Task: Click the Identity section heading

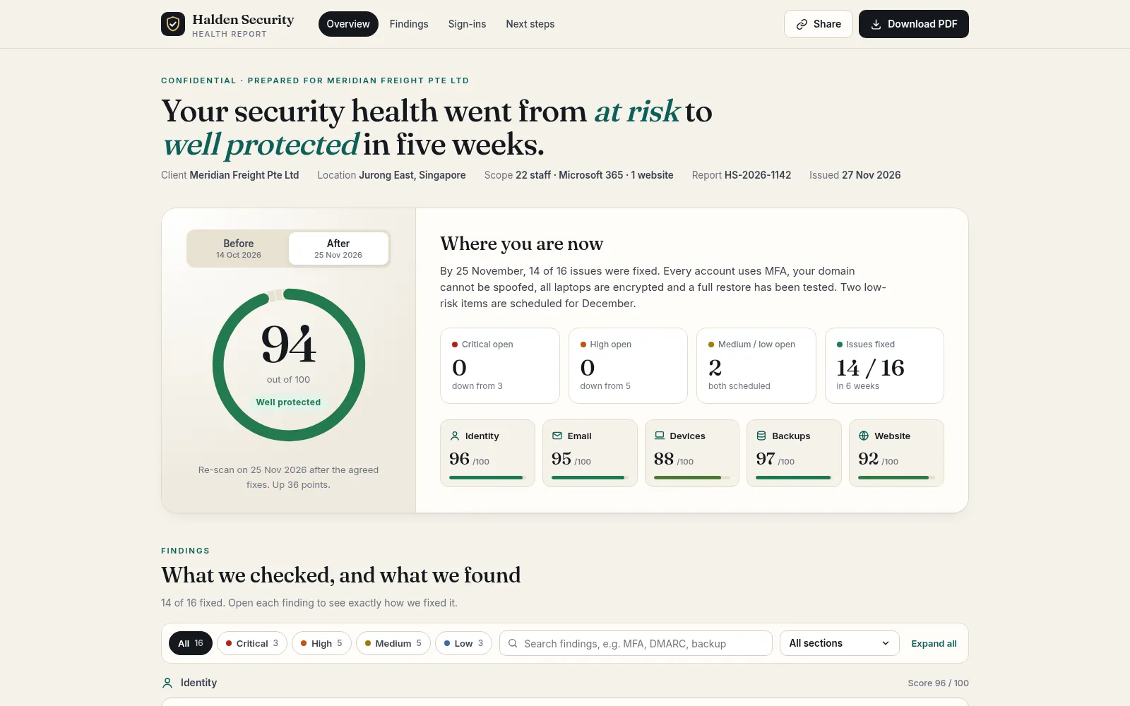Action: (x=198, y=683)
